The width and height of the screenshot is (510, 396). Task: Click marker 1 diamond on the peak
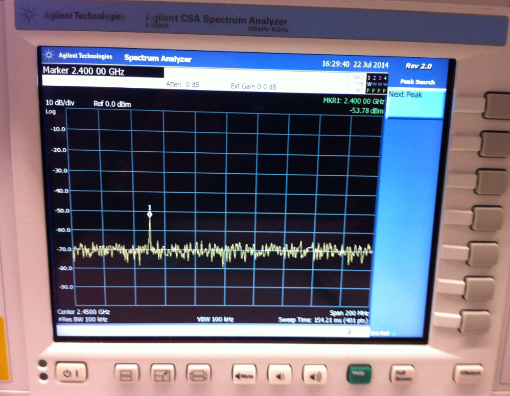(150, 215)
